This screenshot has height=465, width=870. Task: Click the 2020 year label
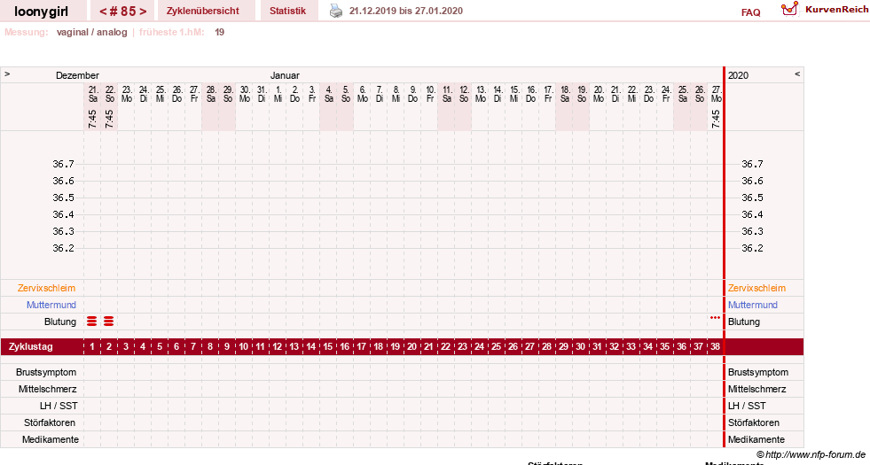pyautogui.click(x=738, y=75)
